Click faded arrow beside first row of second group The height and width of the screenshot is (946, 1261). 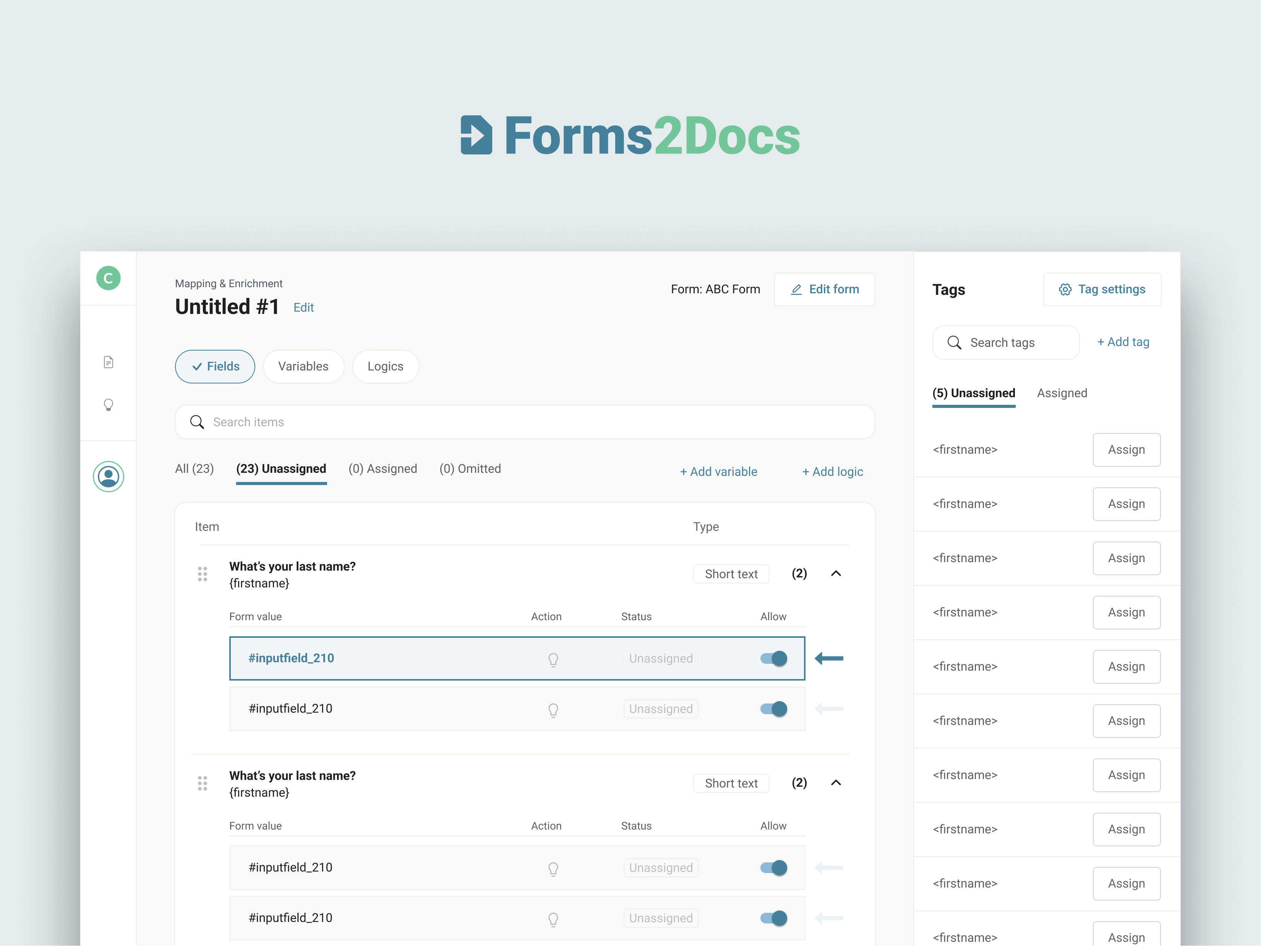tap(829, 867)
